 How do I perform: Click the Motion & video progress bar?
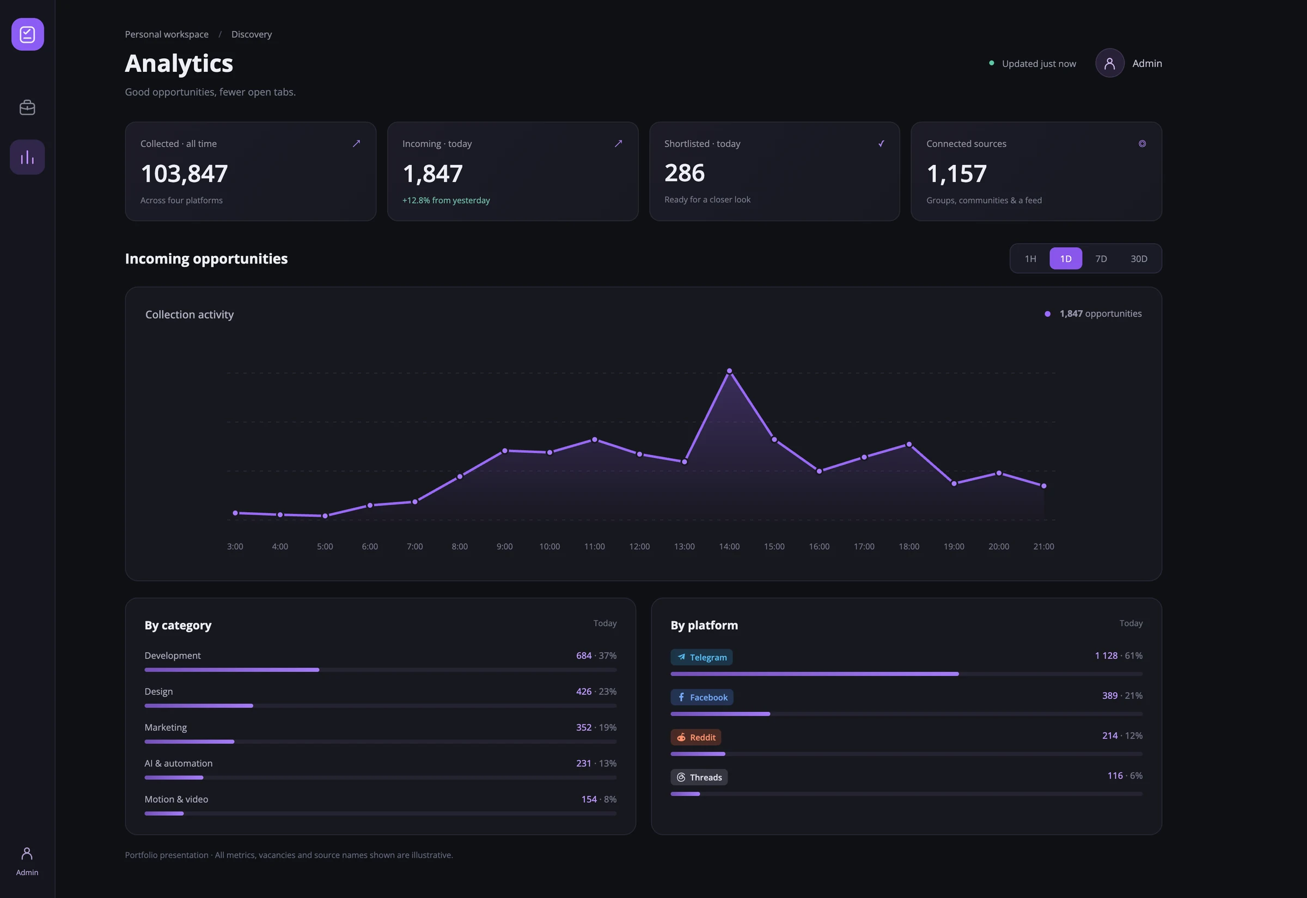tap(381, 814)
